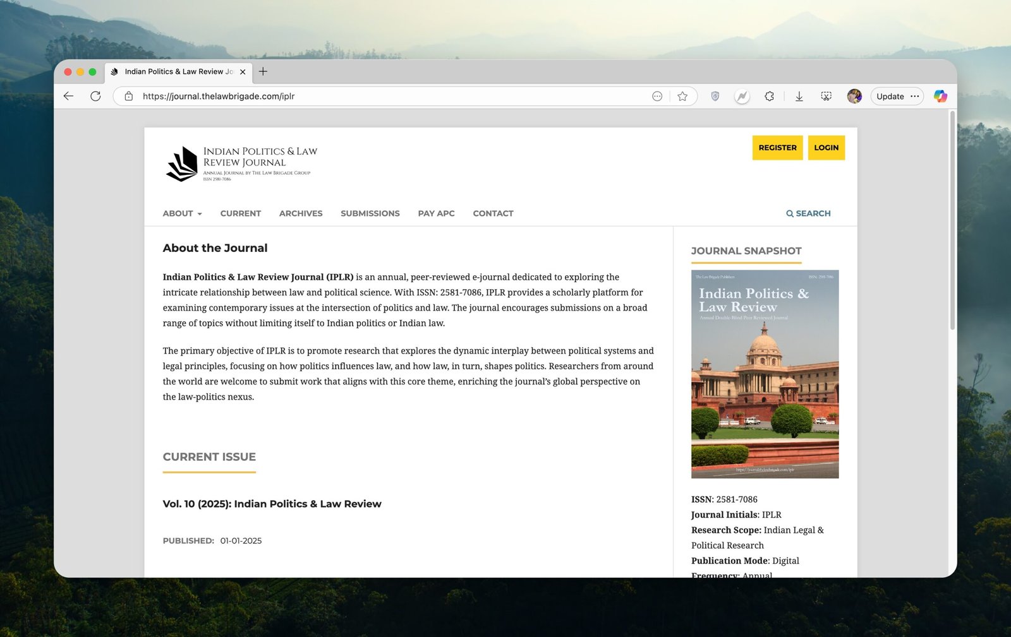Click the journal cover thumbnail
Image resolution: width=1011 pixels, height=637 pixels.
pyautogui.click(x=765, y=374)
